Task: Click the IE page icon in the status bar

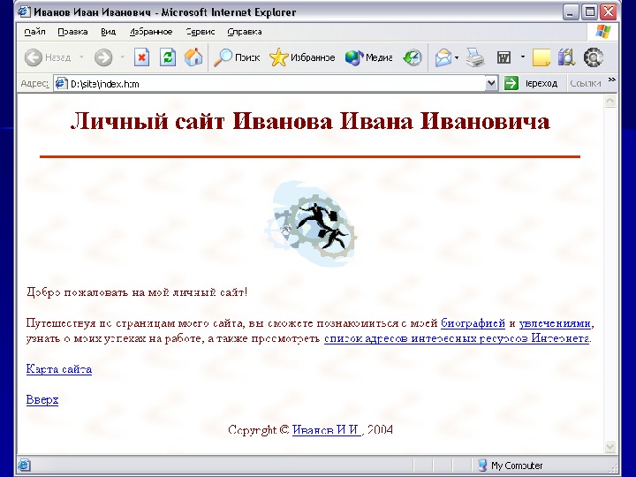Action: point(25,465)
